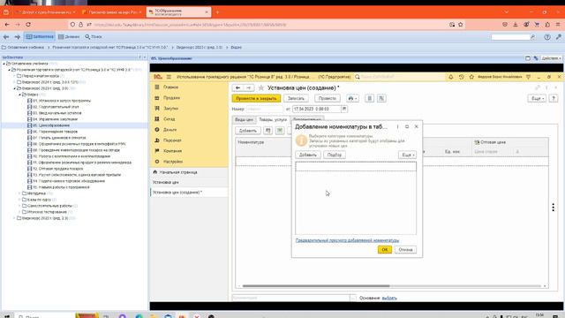Switch to the 'Виды цен' tab

[244, 120]
